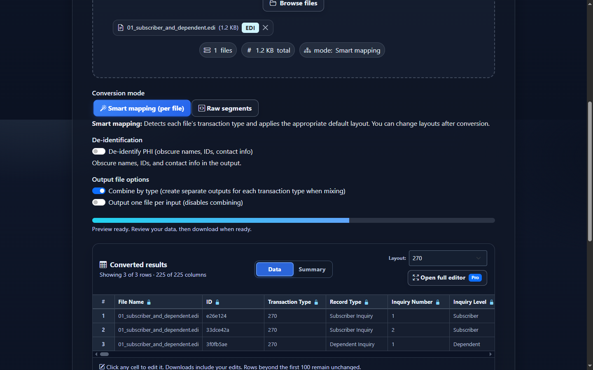Click the ID cell 3f0fb5ae
Screen dimensions: 593x370
coord(233,344)
